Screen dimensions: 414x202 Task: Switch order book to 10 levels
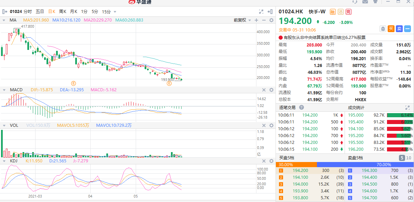click(x=409, y=158)
